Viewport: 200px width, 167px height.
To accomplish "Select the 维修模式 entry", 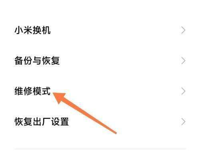I will click(100, 91).
